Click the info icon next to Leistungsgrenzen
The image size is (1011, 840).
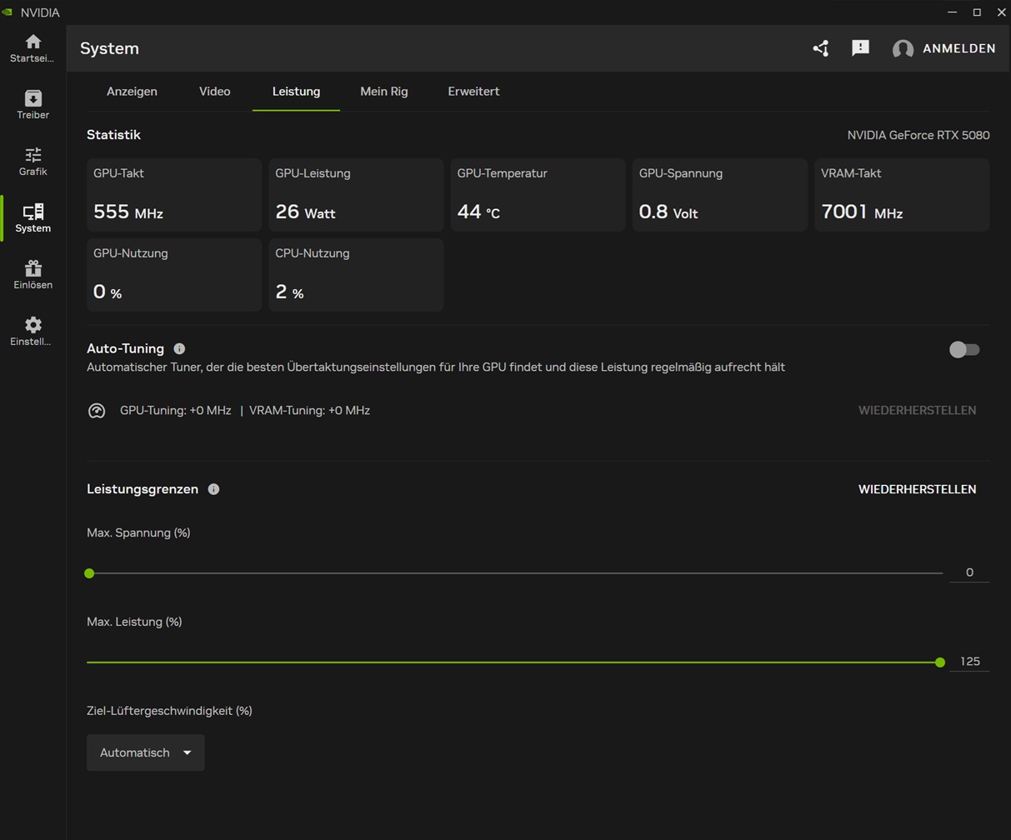[x=213, y=489]
